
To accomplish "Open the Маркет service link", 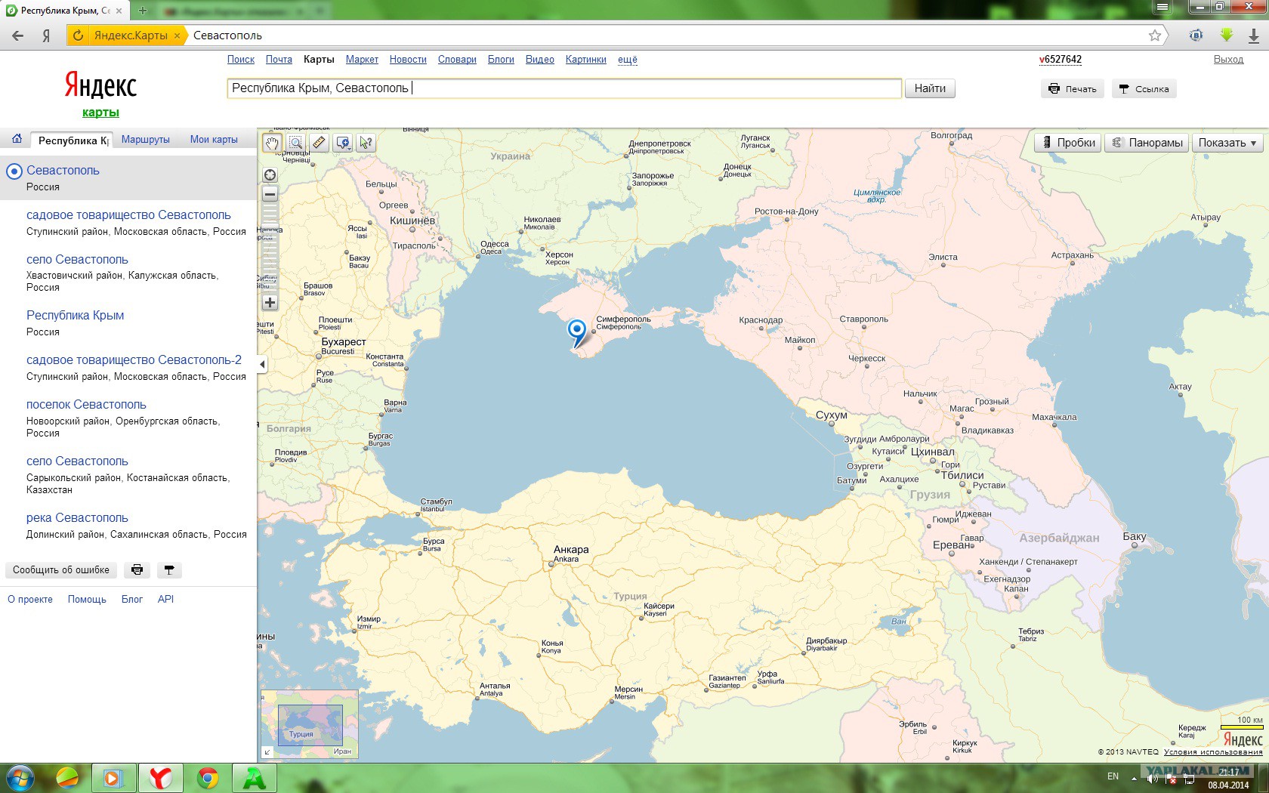I will (362, 60).
